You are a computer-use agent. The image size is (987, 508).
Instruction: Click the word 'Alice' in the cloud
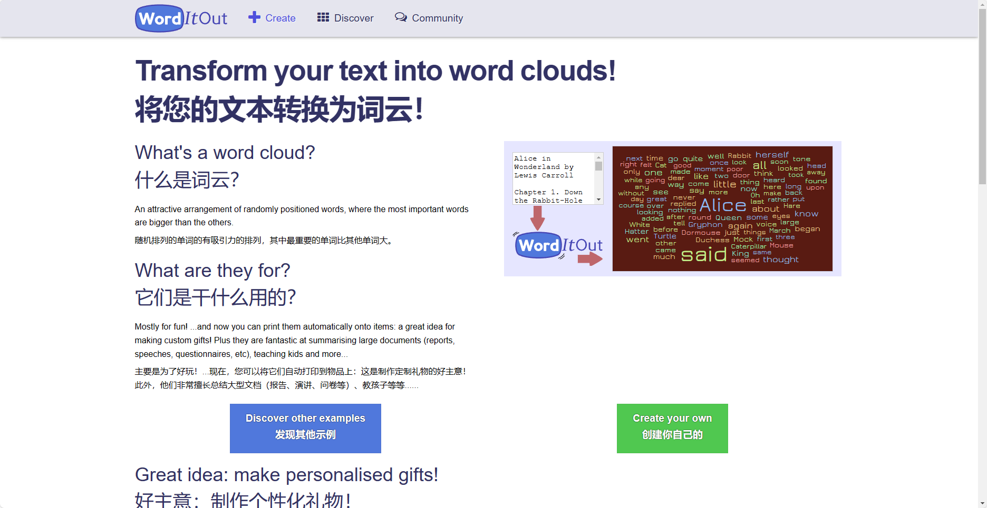pos(723,205)
